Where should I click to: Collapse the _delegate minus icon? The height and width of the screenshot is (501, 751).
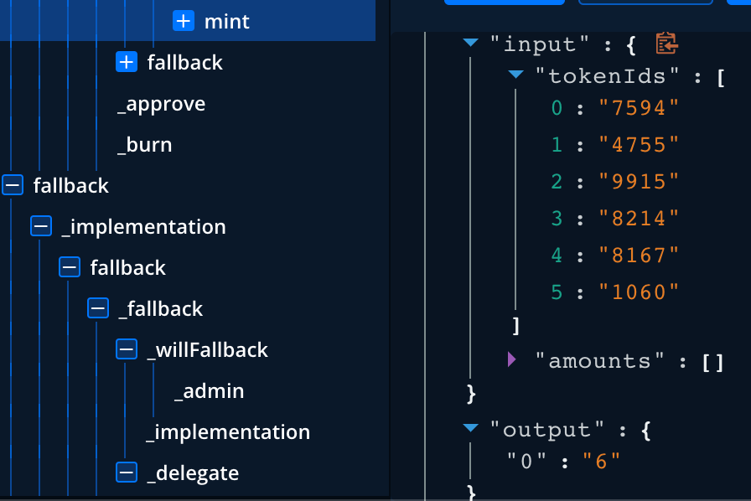tap(127, 473)
